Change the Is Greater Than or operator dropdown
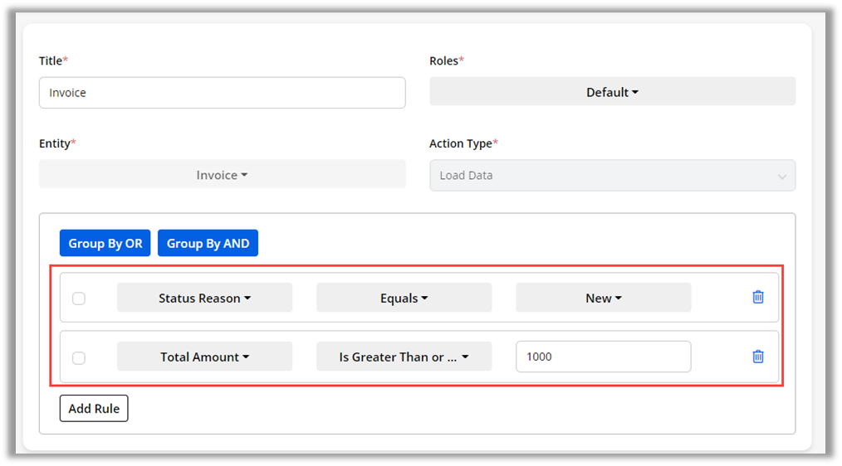 pyautogui.click(x=404, y=357)
